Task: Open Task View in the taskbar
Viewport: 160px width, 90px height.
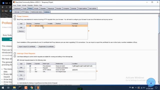Action: pos(8,88)
